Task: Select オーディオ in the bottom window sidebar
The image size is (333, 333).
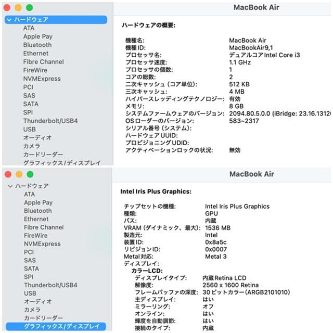Action: (x=38, y=302)
